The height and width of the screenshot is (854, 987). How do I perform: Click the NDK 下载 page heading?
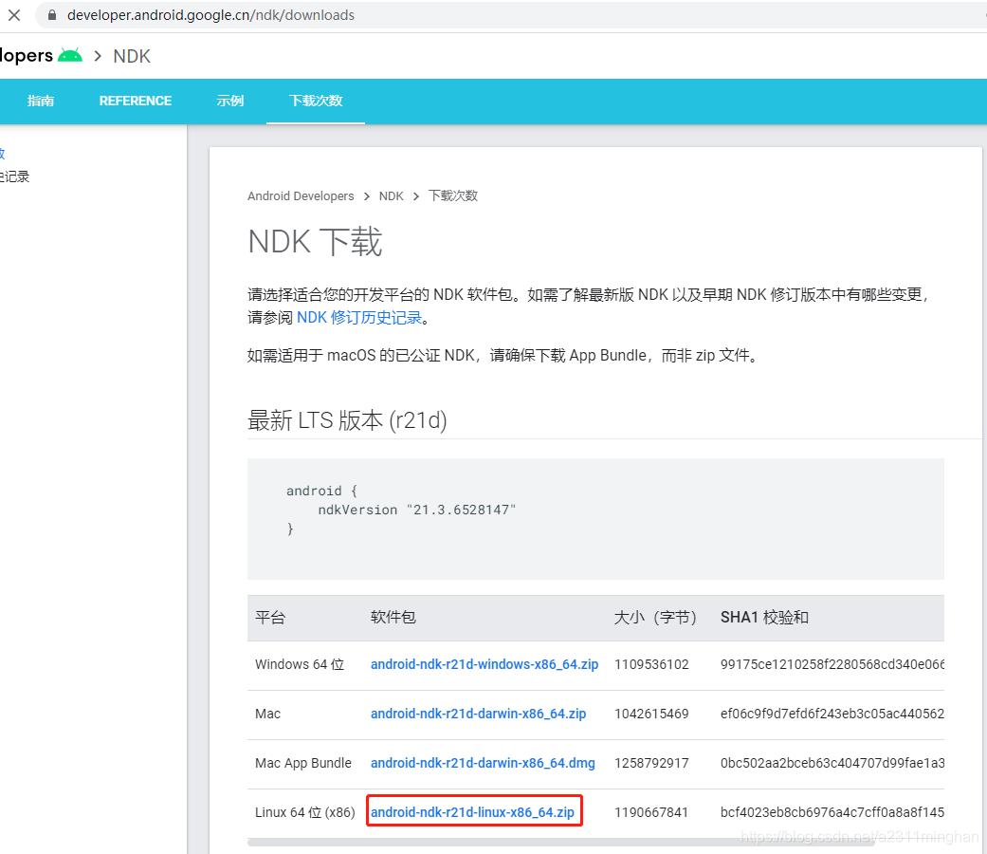coord(316,242)
